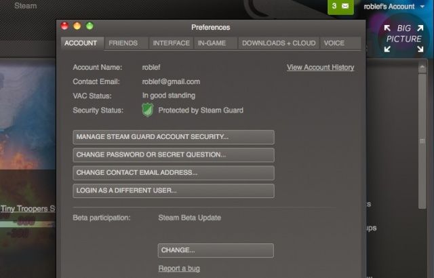Switch to the Friends tab
Image resolution: width=434 pixels, height=278 pixels.
point(123,43)
